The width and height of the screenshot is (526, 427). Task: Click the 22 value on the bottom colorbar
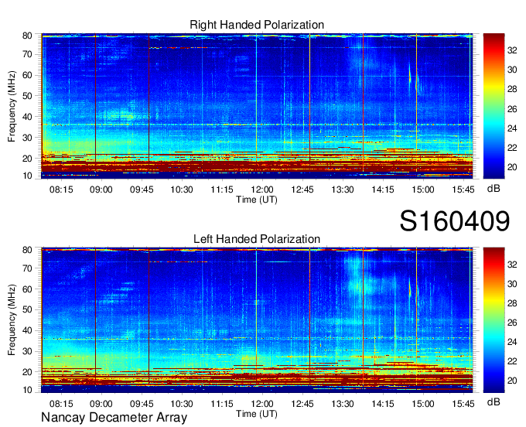512,361
